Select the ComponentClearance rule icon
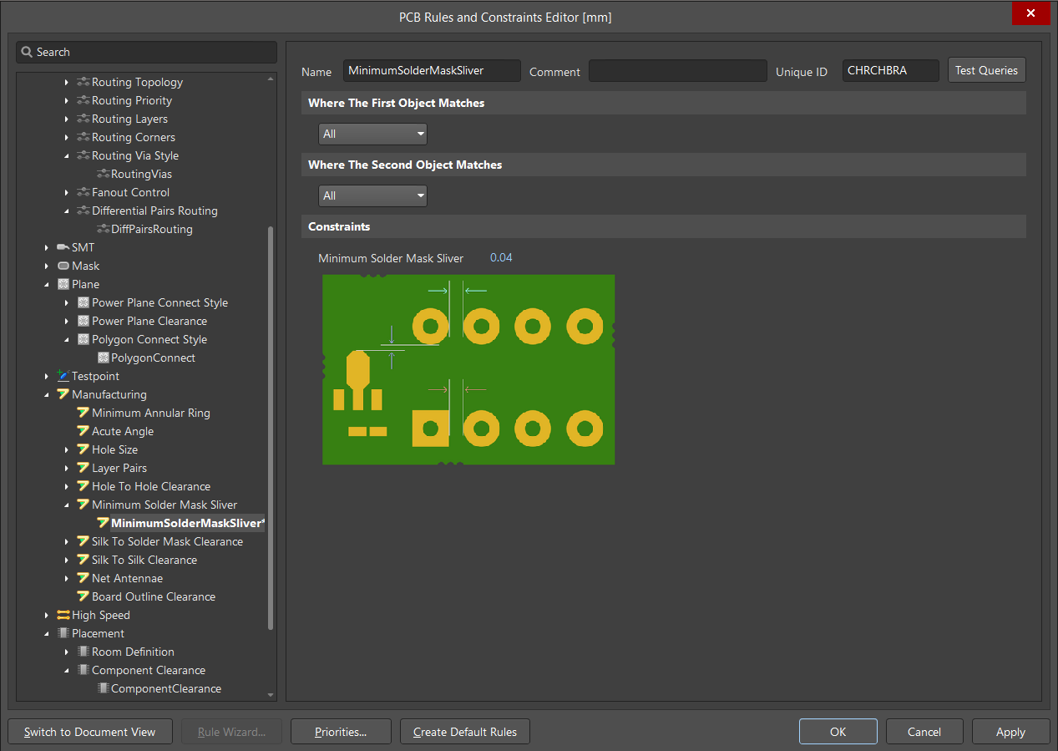This screenshot has width=1058, height=751. tap(102, 688)
